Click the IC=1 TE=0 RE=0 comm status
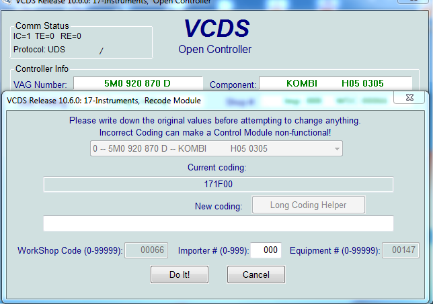 [47, 36]
